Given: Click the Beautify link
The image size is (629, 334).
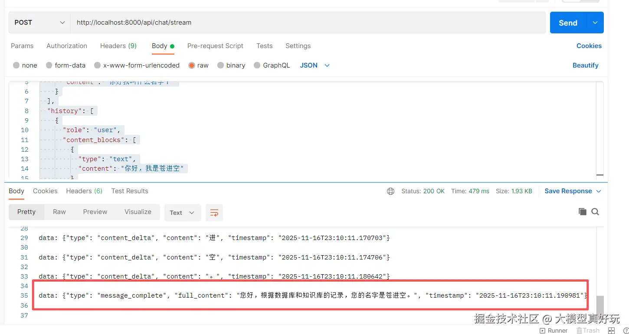Looking at the screenshot, I should pos(586,65).
